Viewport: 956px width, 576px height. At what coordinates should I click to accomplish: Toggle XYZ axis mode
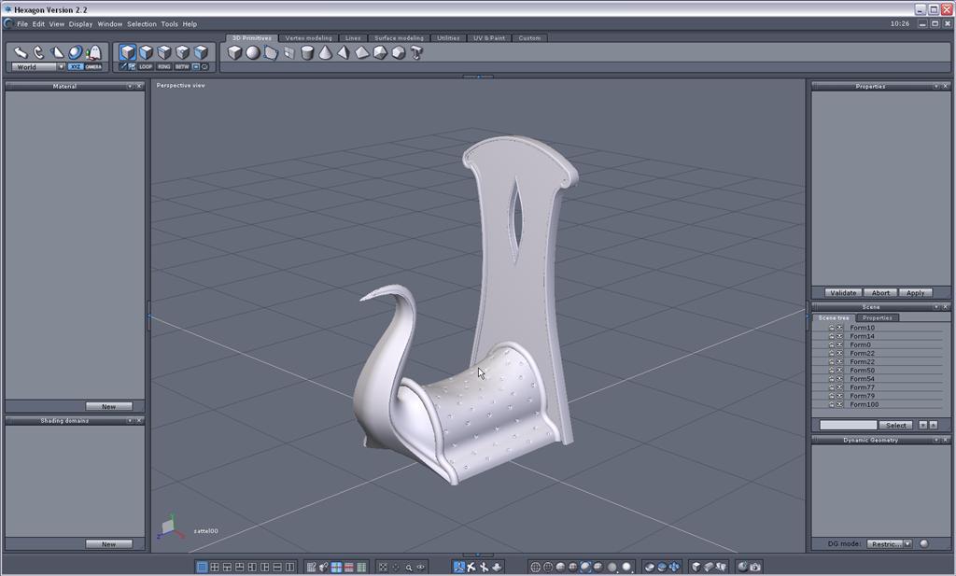pos(76,67)
